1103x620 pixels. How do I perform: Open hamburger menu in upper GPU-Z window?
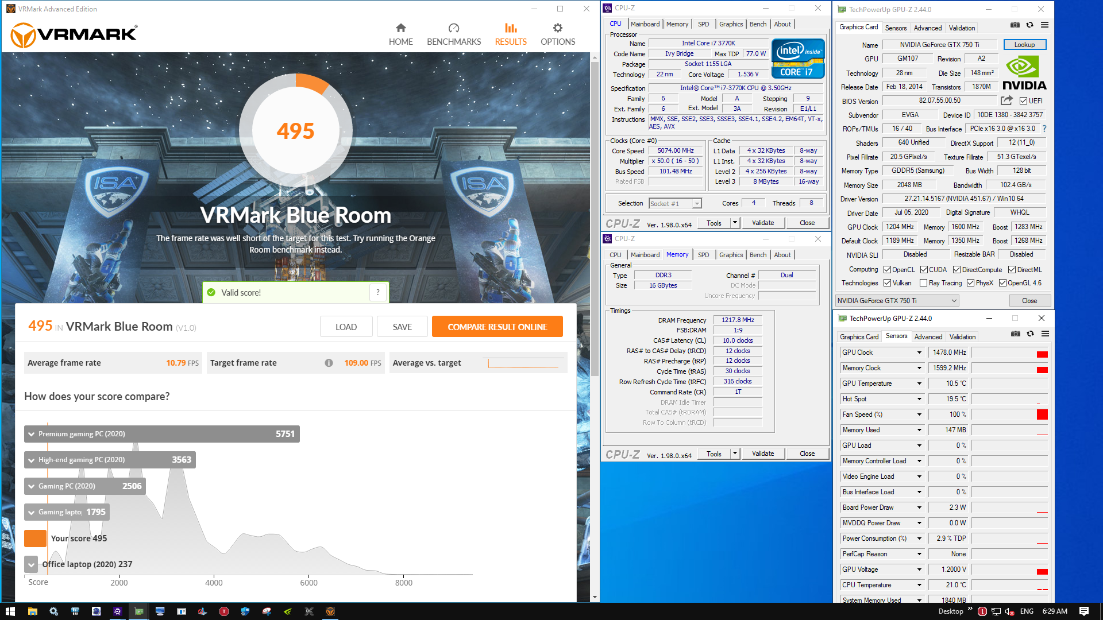(x=1044, y=25)
